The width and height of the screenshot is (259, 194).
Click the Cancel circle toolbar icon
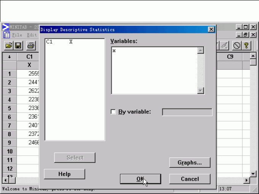(x=237, y=46)
